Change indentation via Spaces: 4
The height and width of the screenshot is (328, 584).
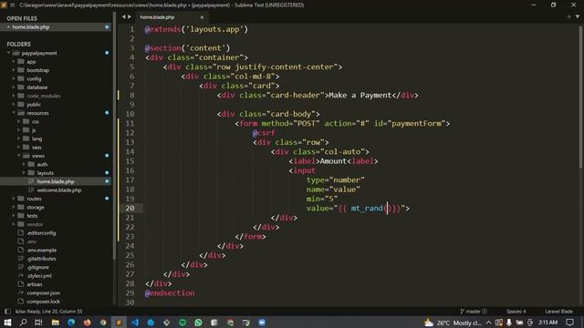[516, 312]
